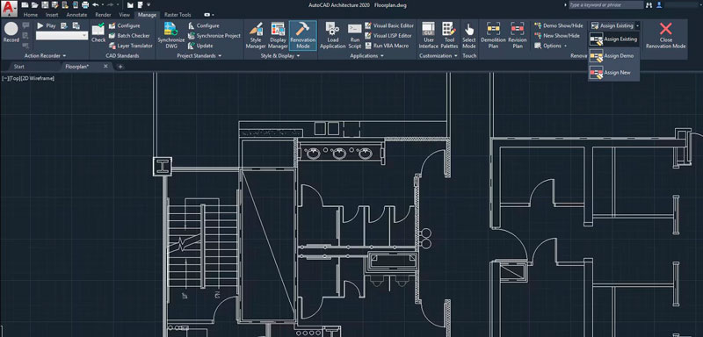The height and width of the screenshot is (337, 703).
Task: Click the binoculars search icon
Action: 649,5
